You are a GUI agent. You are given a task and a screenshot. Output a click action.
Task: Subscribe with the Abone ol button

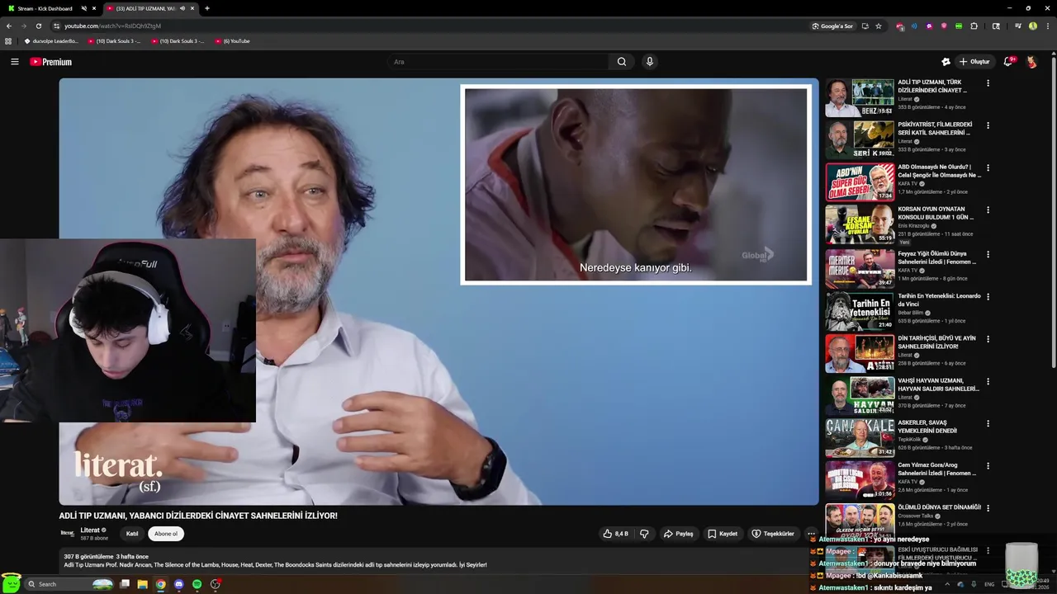(x=166, y=534)
